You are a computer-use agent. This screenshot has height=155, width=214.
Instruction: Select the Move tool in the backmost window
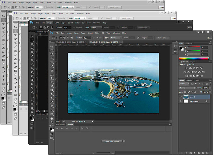tap(3, 16)
